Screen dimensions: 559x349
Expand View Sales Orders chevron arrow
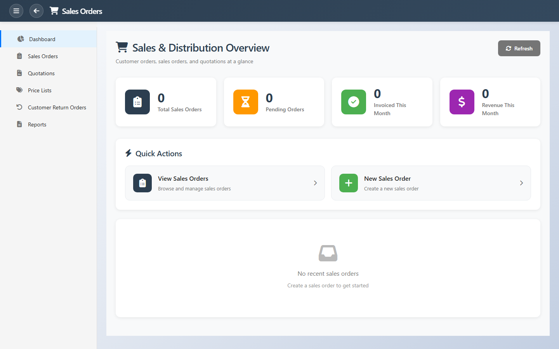coord(315,183)
